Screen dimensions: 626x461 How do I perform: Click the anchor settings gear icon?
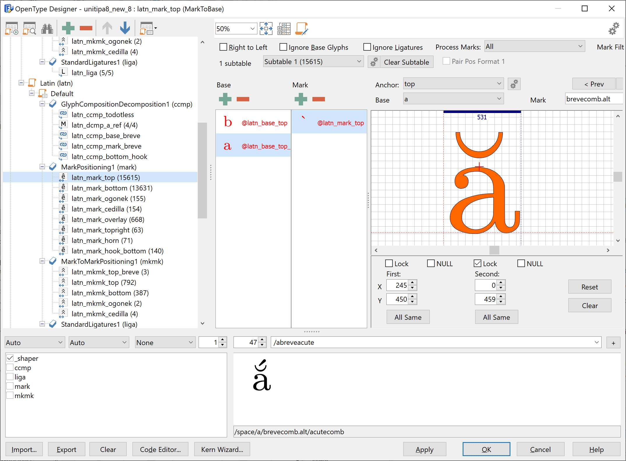tap(514, 84)
